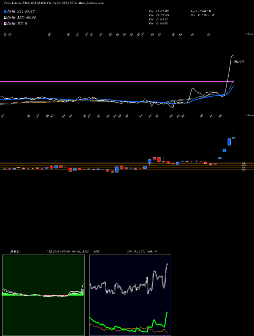Click the MACD label above the green panel
Viewport: 254px width, 336px height.
point(15,251)
